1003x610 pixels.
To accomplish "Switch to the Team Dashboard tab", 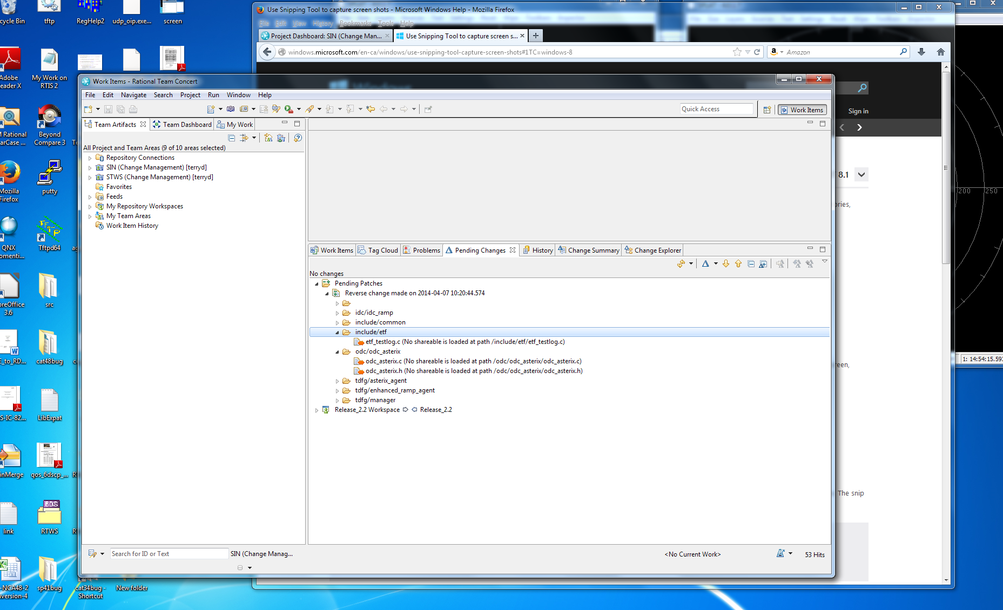I will coord(182,125).
